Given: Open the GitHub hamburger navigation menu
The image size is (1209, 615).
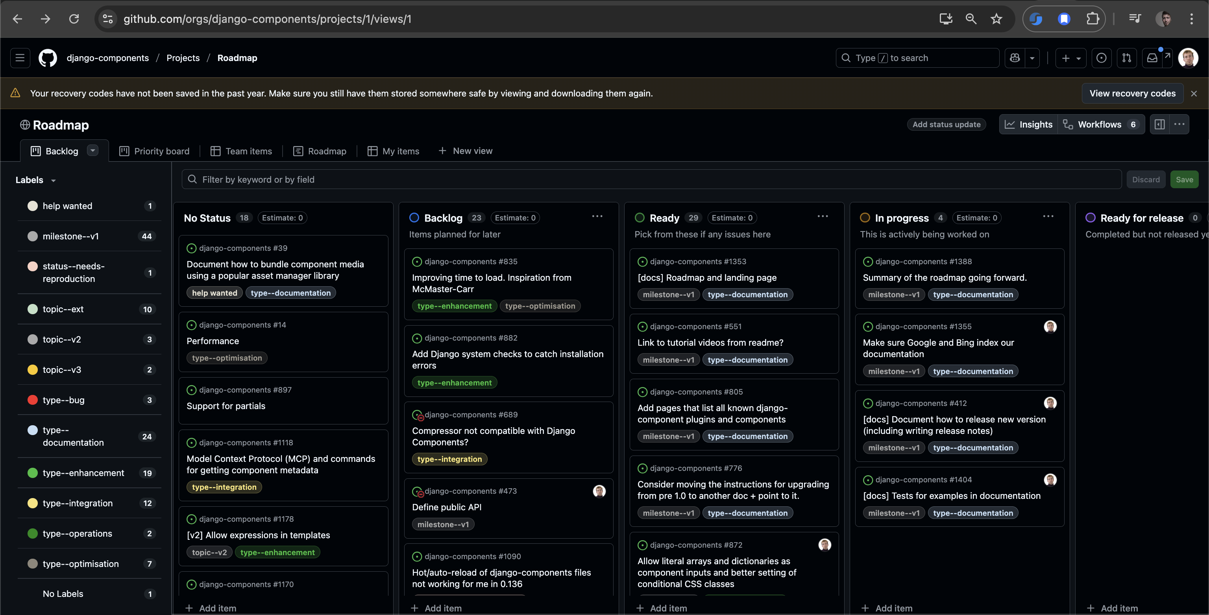Looking at the screenshot, I should point(20,58).
